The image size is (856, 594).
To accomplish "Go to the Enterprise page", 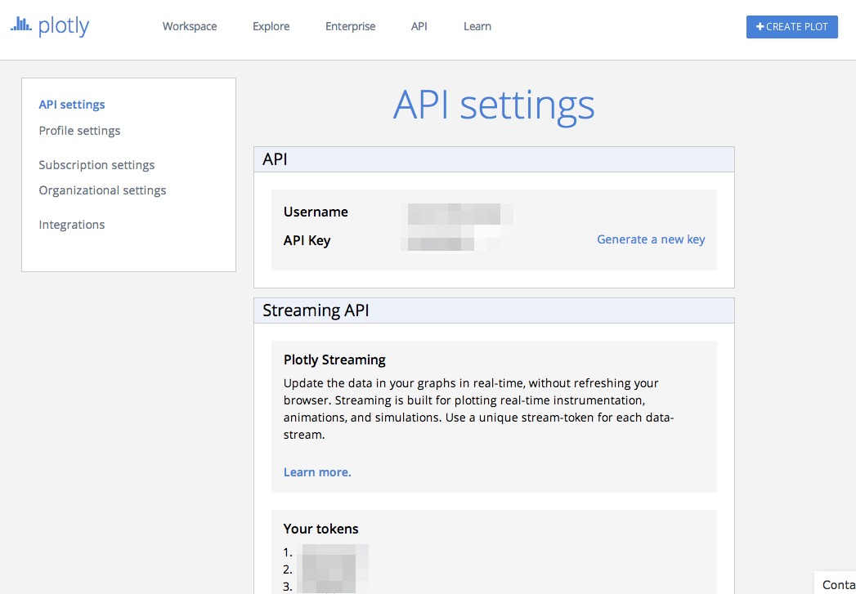I will 350,26.
